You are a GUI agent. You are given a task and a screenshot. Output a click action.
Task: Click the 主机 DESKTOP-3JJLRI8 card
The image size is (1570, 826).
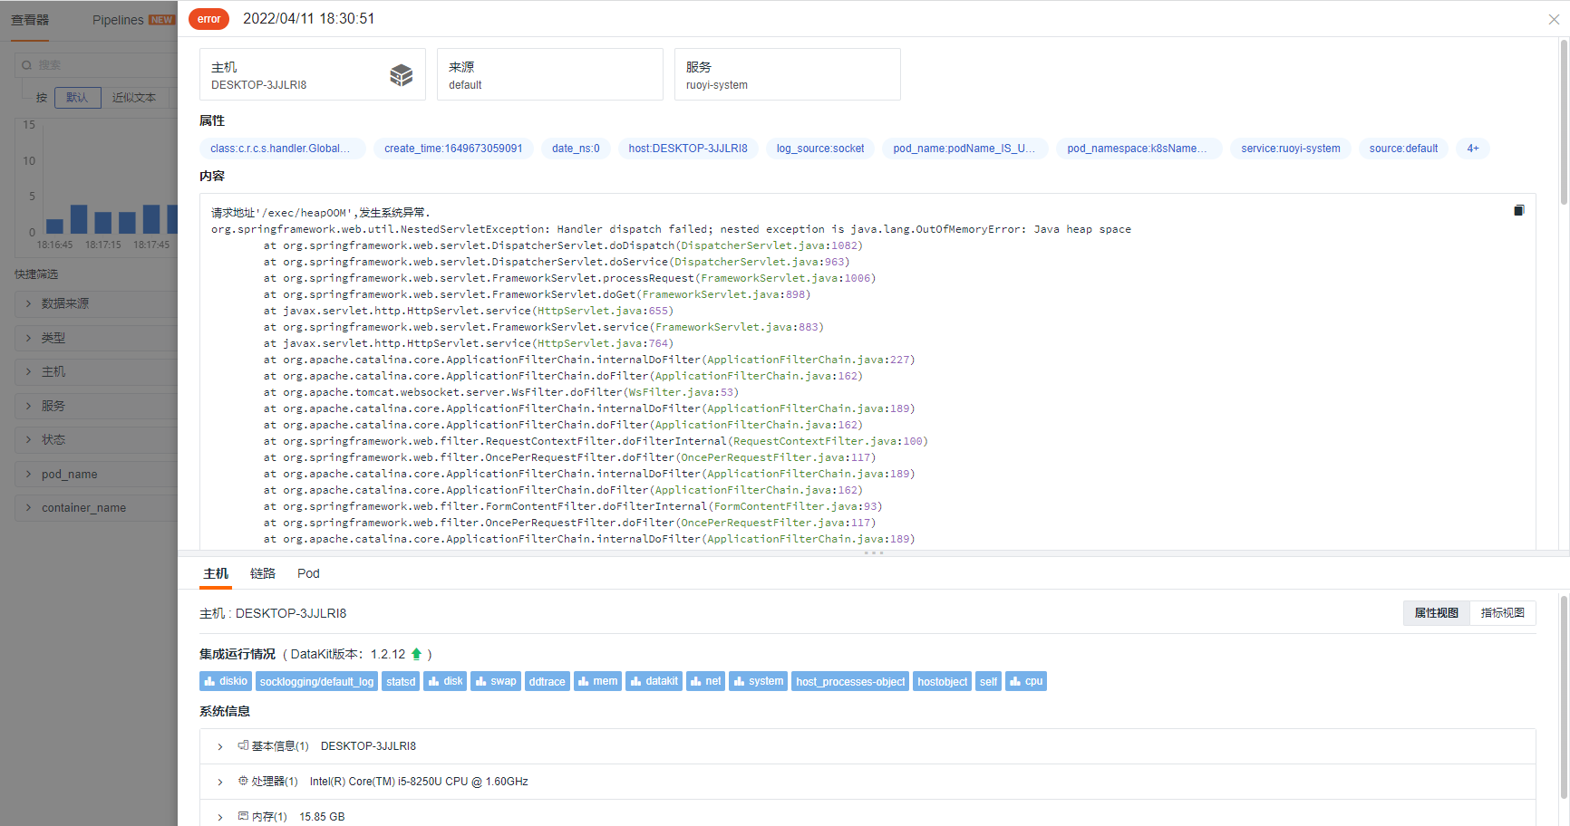click(313, 74)
